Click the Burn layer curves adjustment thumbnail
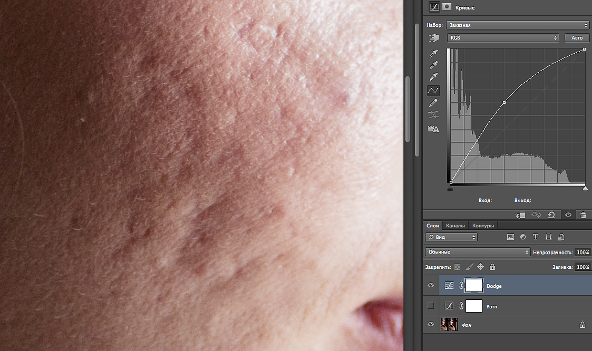 point(449,306)
